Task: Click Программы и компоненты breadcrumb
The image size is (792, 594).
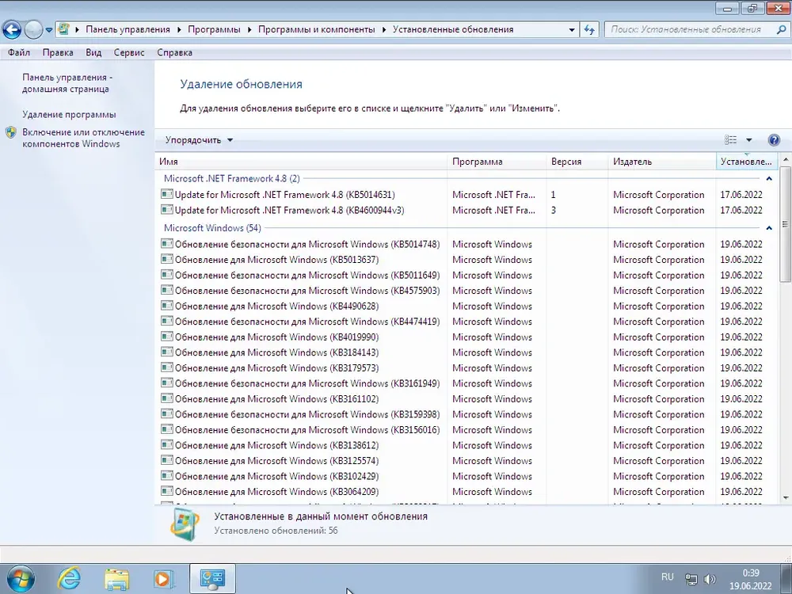Action: (x=317, y=29)
